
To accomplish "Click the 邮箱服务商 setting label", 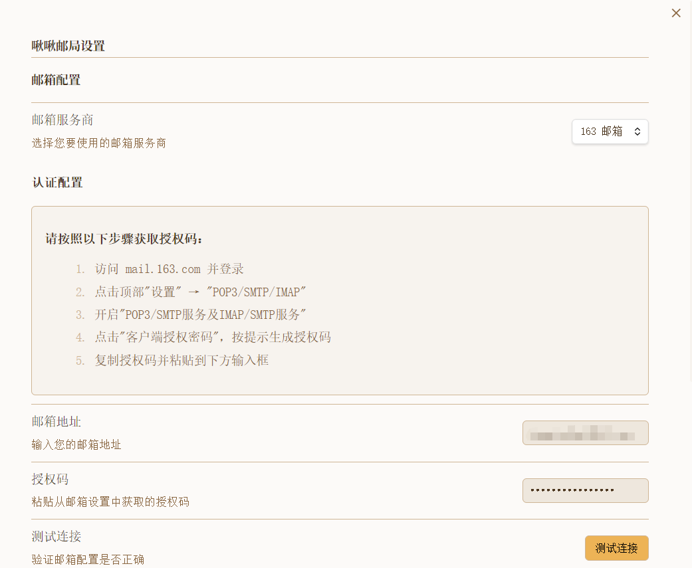I will pos(62,120).
